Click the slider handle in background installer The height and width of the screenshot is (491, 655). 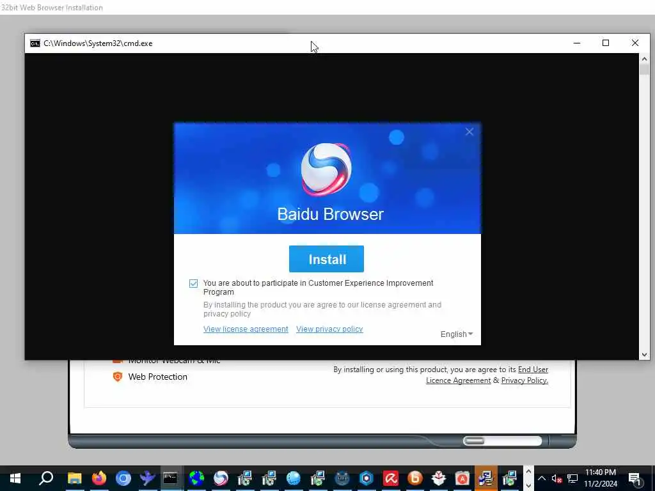(474, 440)
